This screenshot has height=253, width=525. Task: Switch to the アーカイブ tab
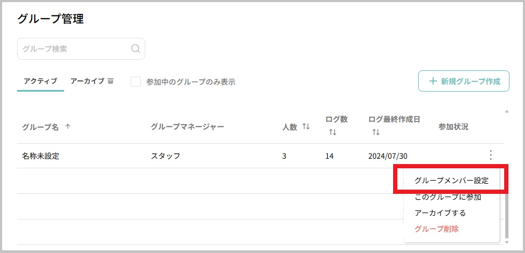92,81
